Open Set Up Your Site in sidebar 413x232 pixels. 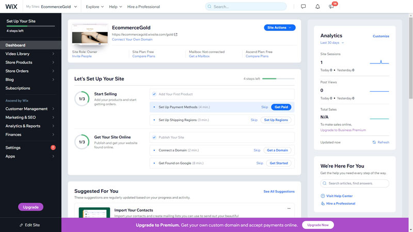pyautogui.click(x=21, y=21)
